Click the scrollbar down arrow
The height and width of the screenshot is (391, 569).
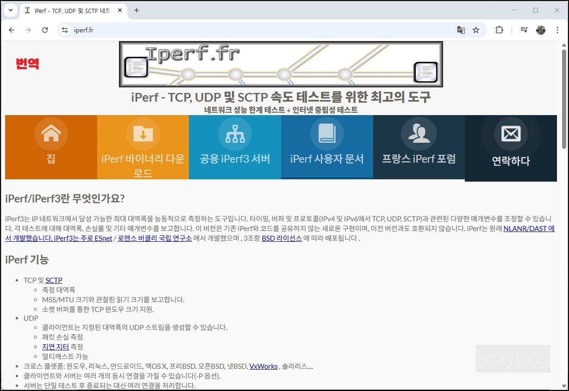564,385
